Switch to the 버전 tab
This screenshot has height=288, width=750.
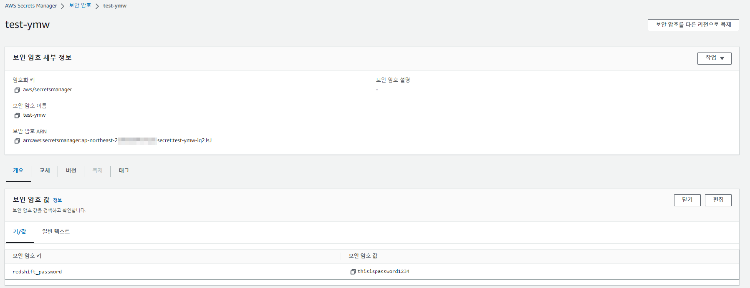coord(71,170)
